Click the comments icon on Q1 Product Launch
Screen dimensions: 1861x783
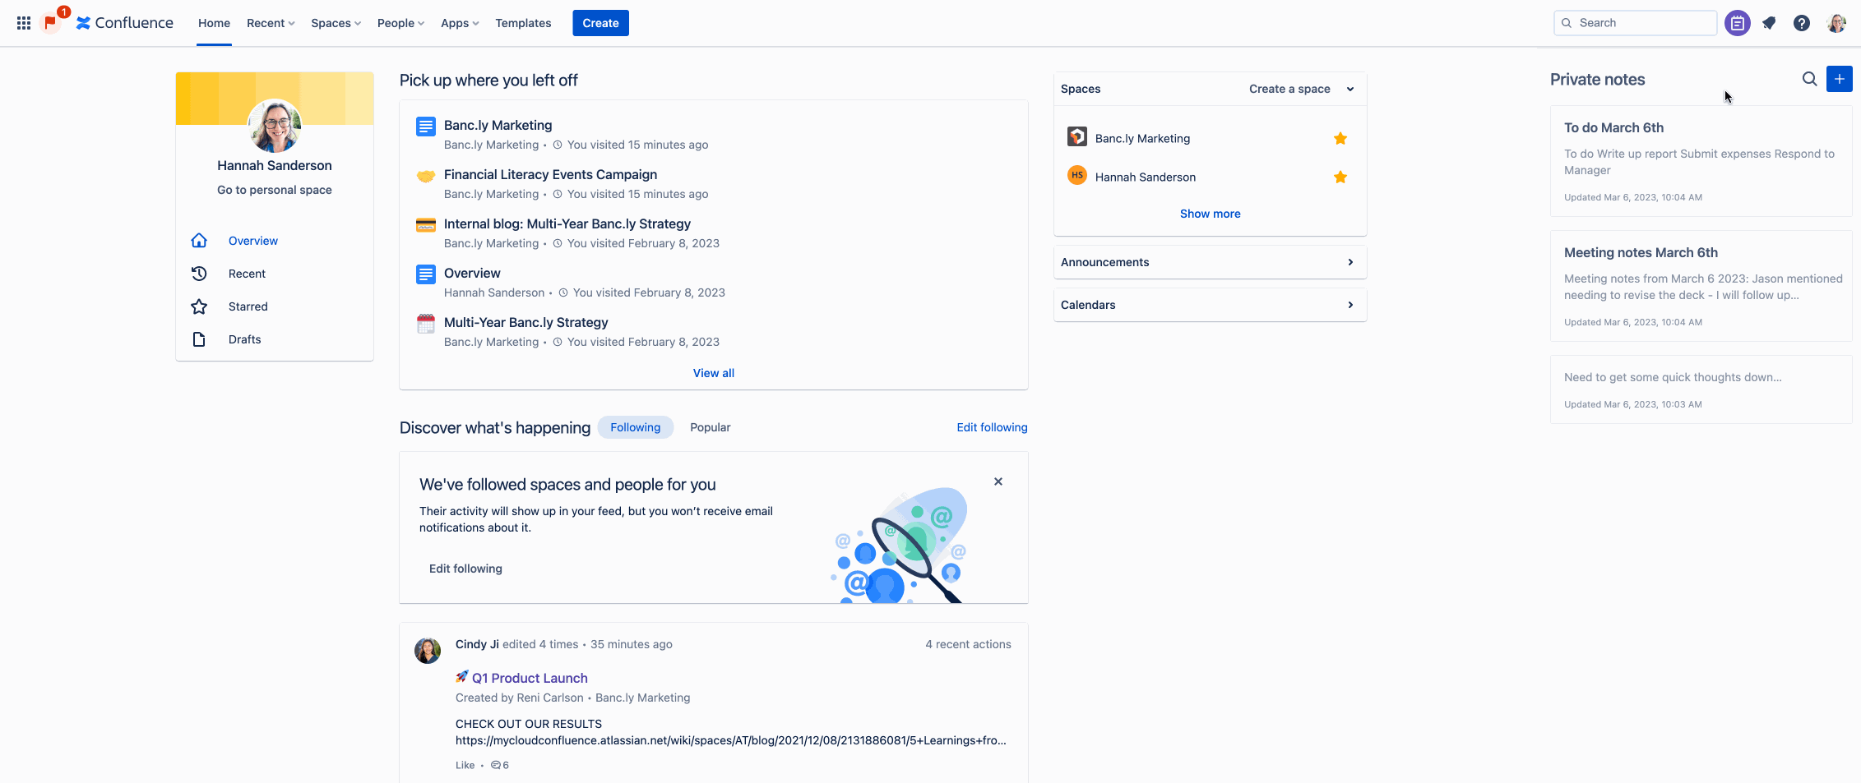(496, 765)
